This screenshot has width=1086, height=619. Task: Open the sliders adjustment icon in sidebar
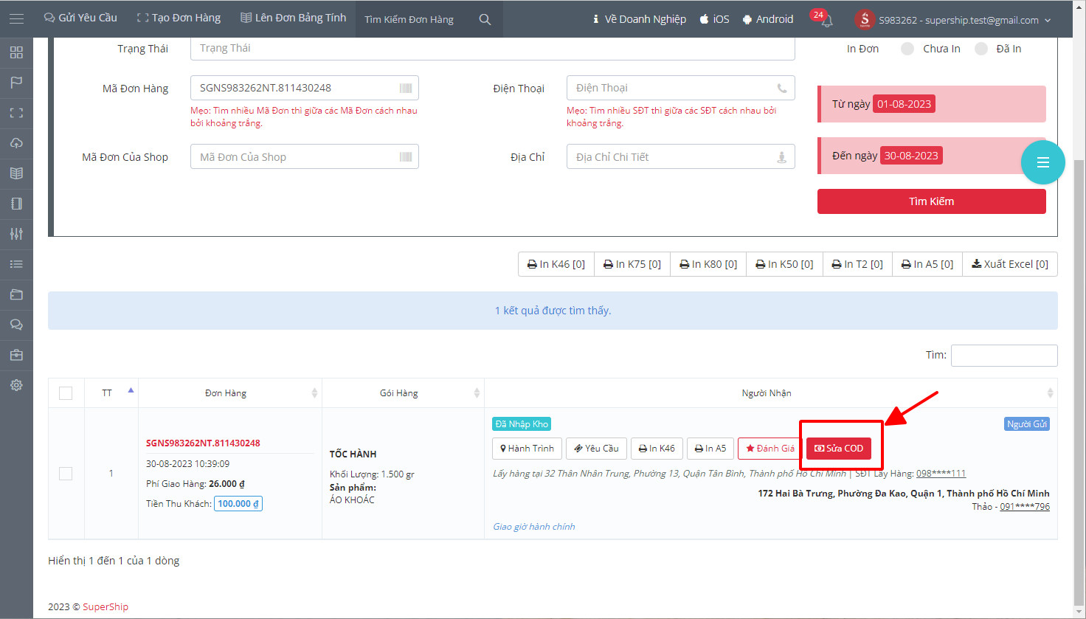pos(16,234)
